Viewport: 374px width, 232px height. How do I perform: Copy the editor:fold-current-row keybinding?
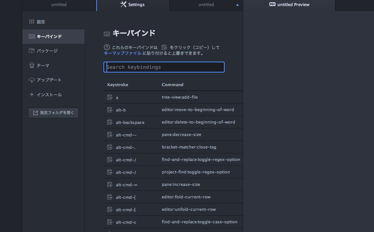[x=109, y=197]
